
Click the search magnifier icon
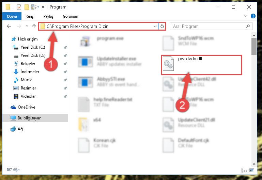[248, 26]
